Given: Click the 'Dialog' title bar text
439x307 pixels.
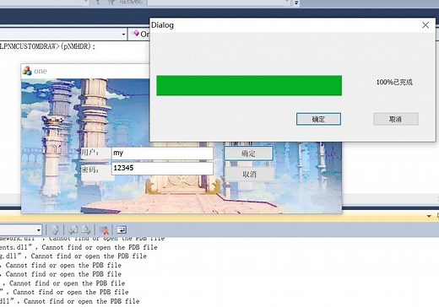Looking at the screenshot, I should 162,25.
